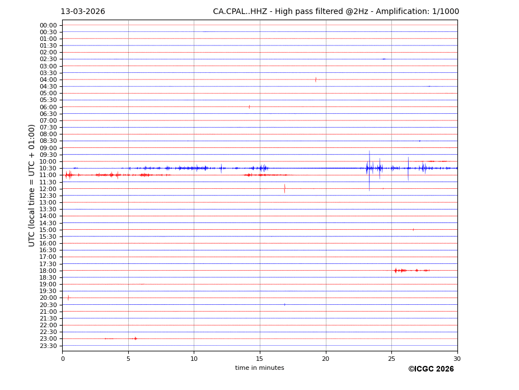The image size is (519, 390).
Task: Click the UTC local time y-axis label
Action: (32, 185)
